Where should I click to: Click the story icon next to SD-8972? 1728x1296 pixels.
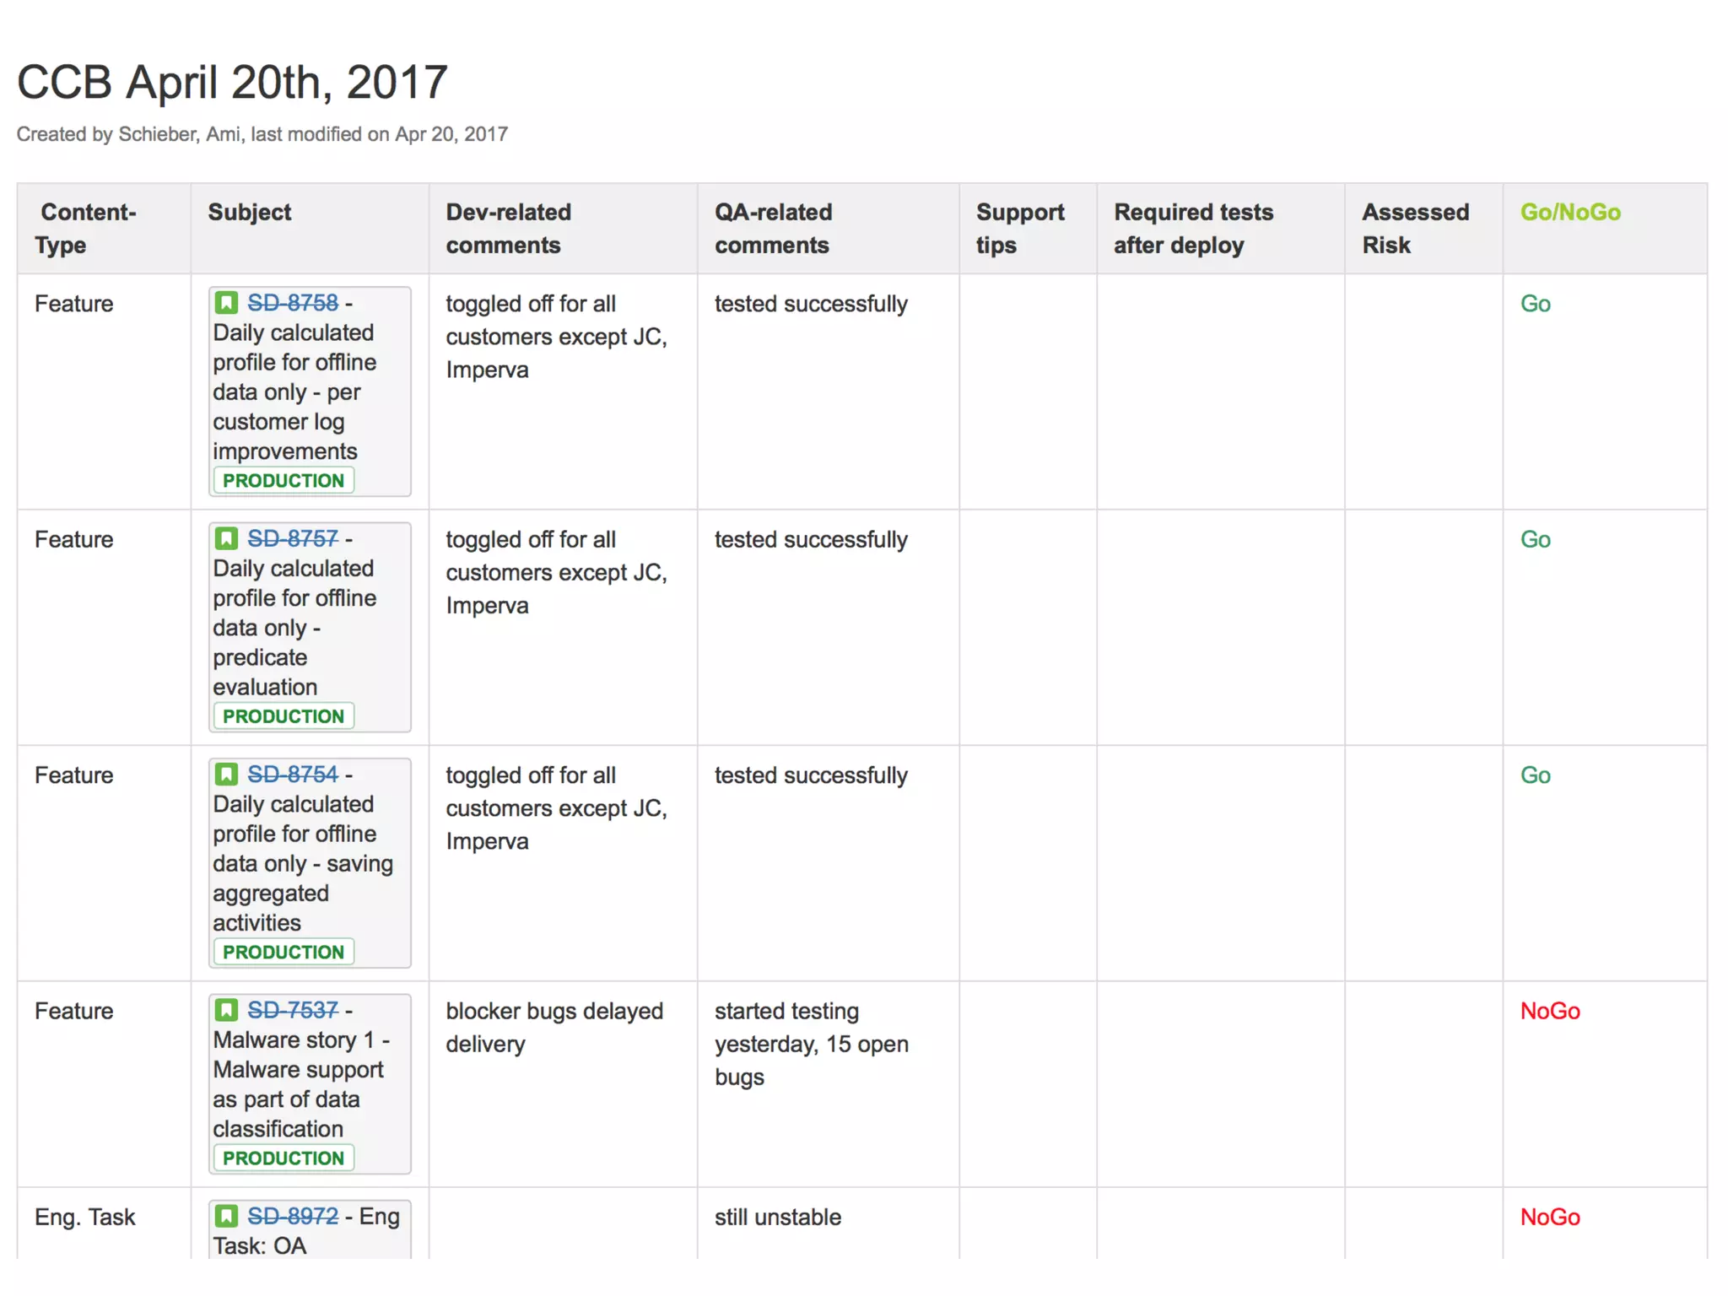click(226, 1216)
